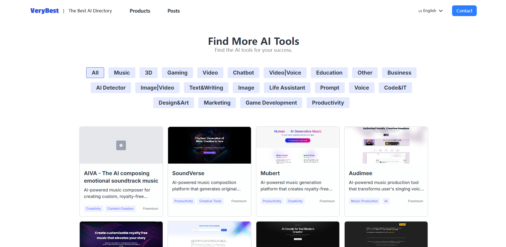This screenshot has width=506, height=247.
Task: Filter by the Music category
Action: tap(122, 73)
